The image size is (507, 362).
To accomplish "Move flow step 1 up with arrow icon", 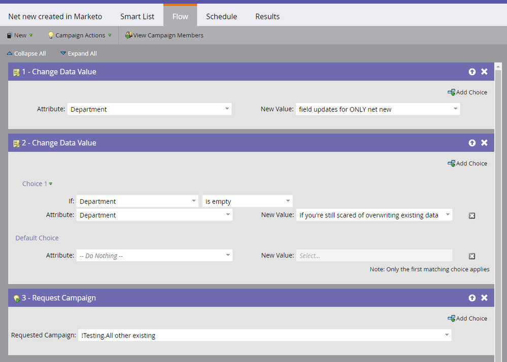I will point(472,72).
